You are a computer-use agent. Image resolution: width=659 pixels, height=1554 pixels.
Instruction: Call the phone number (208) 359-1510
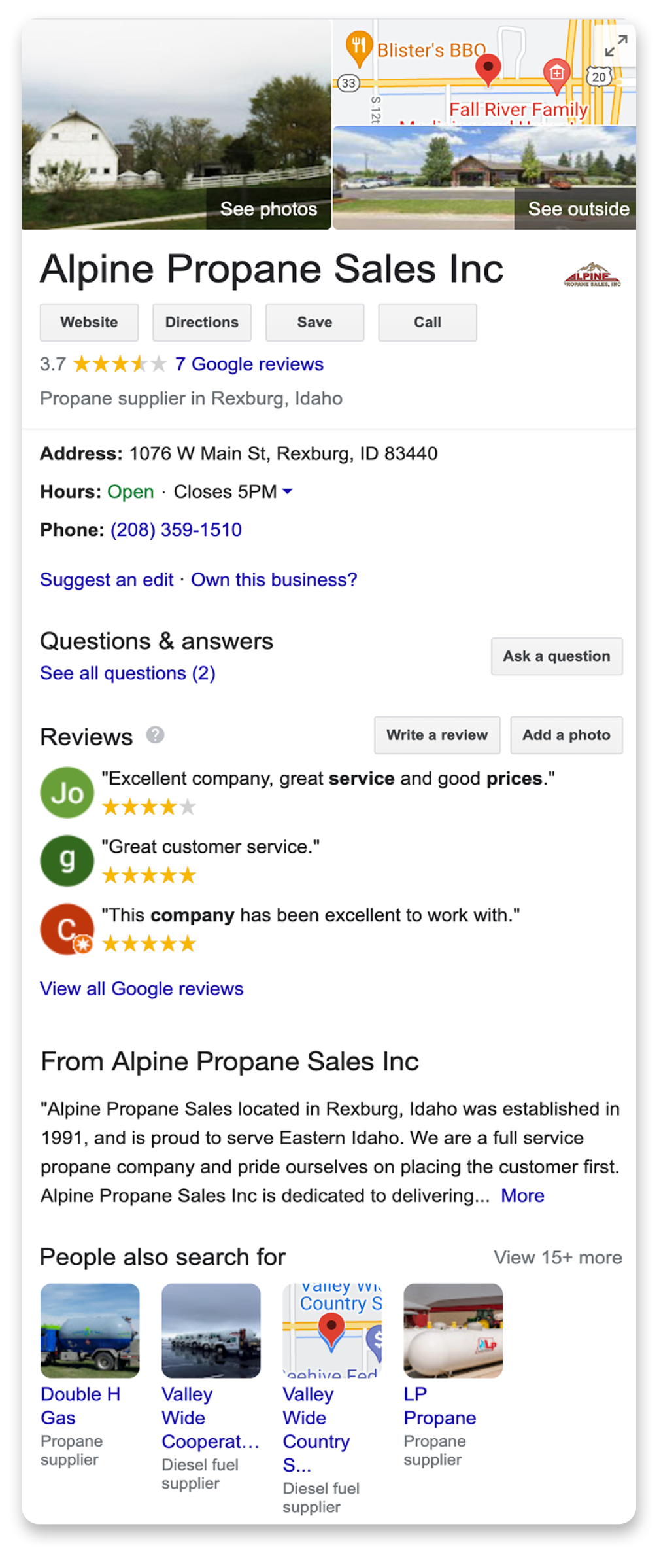tap(176, 529)
